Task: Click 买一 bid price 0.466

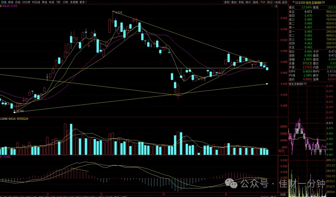Action: 308,32
